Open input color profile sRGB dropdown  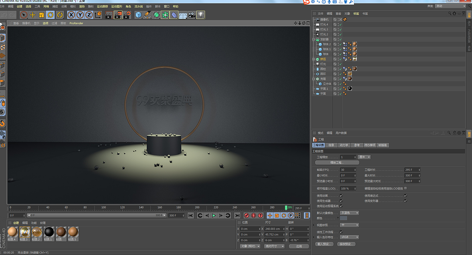click(x=349, y=237)
